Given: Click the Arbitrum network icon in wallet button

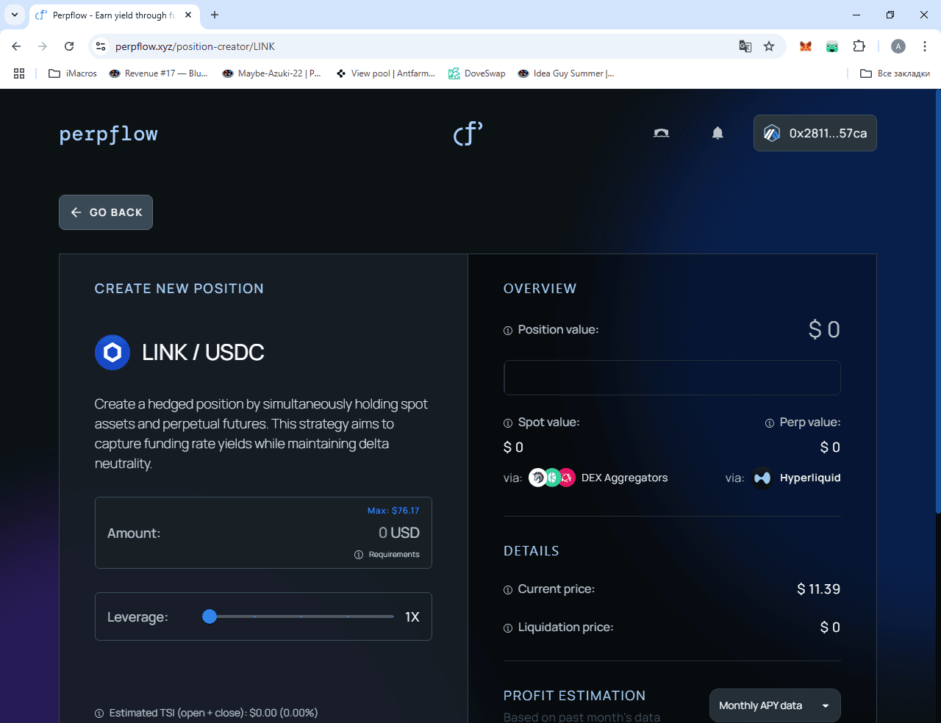Looking at the screenshot, I should 771,133.
